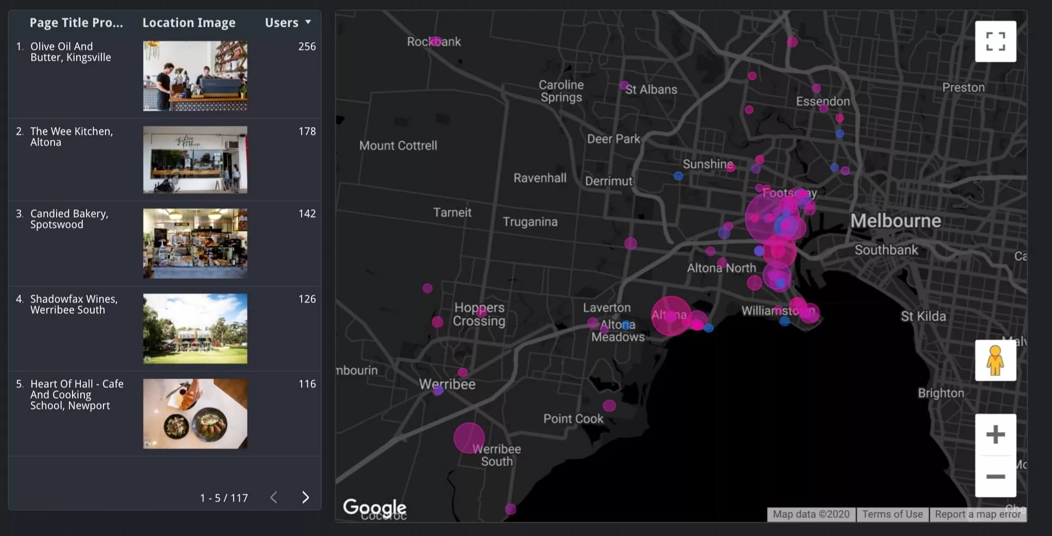Zoom out of the map

pos(995,476)
